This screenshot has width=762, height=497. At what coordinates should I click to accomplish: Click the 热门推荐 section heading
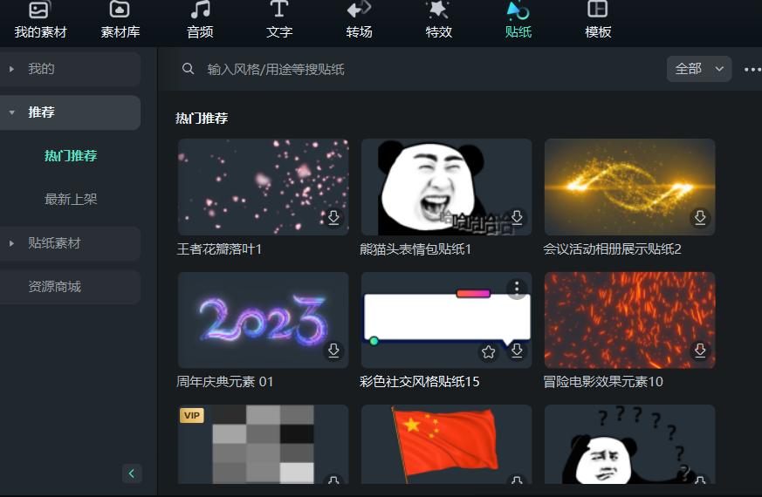pyautogui.click(x=202, y=119)
